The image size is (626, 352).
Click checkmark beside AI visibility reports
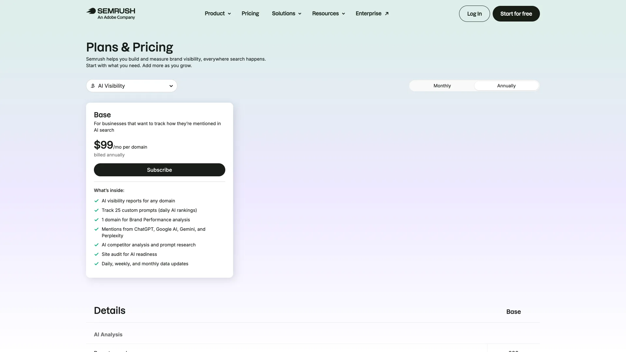[97, 201]
